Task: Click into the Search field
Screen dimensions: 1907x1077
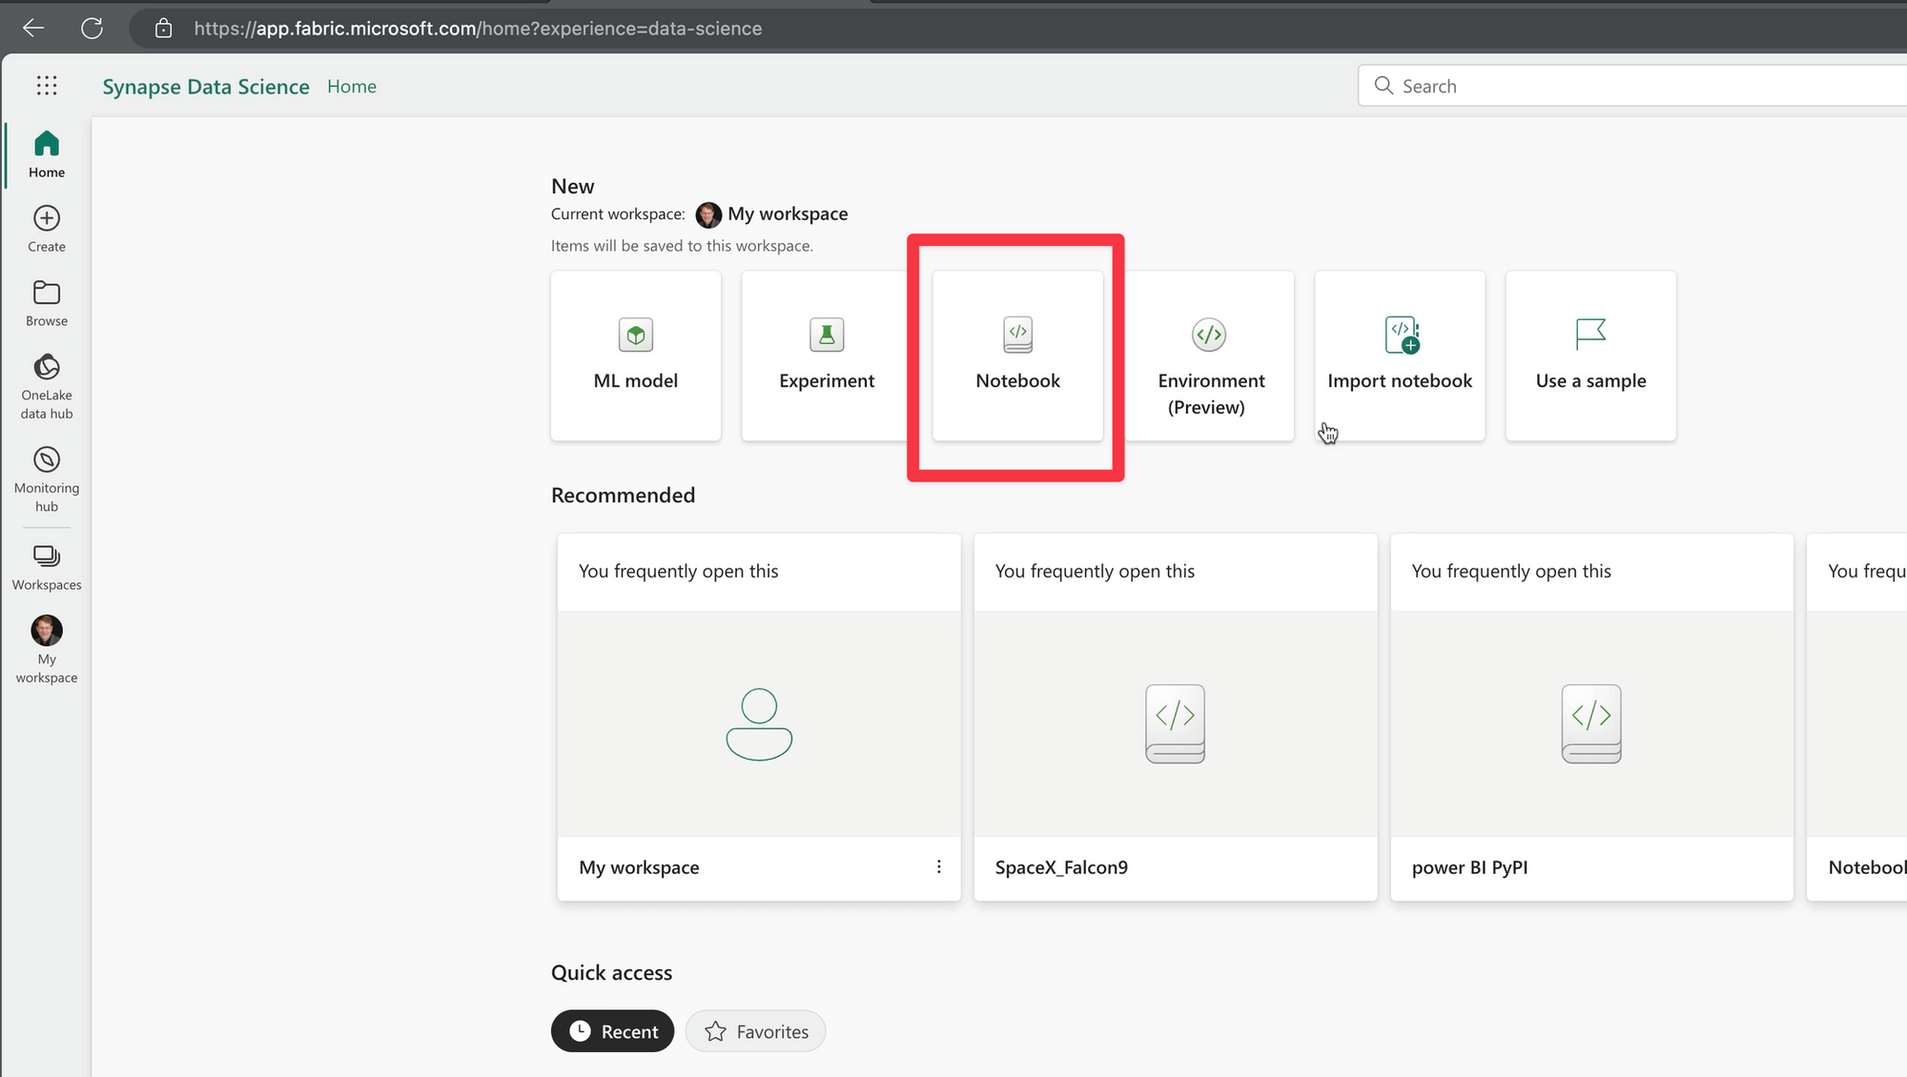Action: 1621,86
